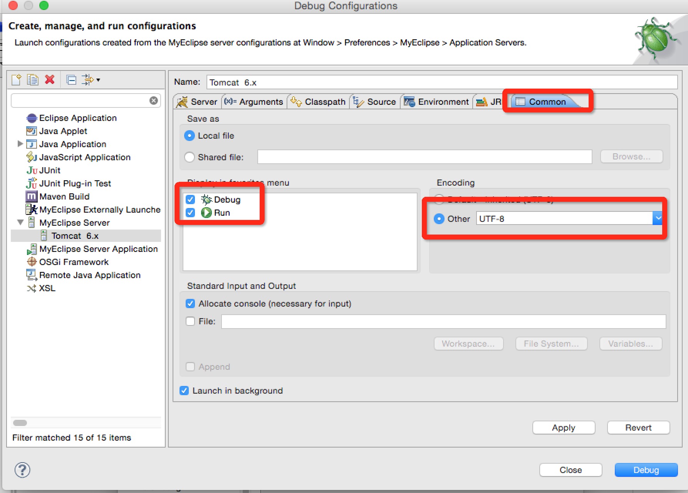This screenshot has height=493, width=688.
Task: Select the Shared file radio button
Action: point(190,157)
